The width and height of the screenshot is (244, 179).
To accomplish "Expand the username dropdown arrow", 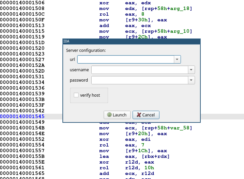I will [x=191, y=70].
